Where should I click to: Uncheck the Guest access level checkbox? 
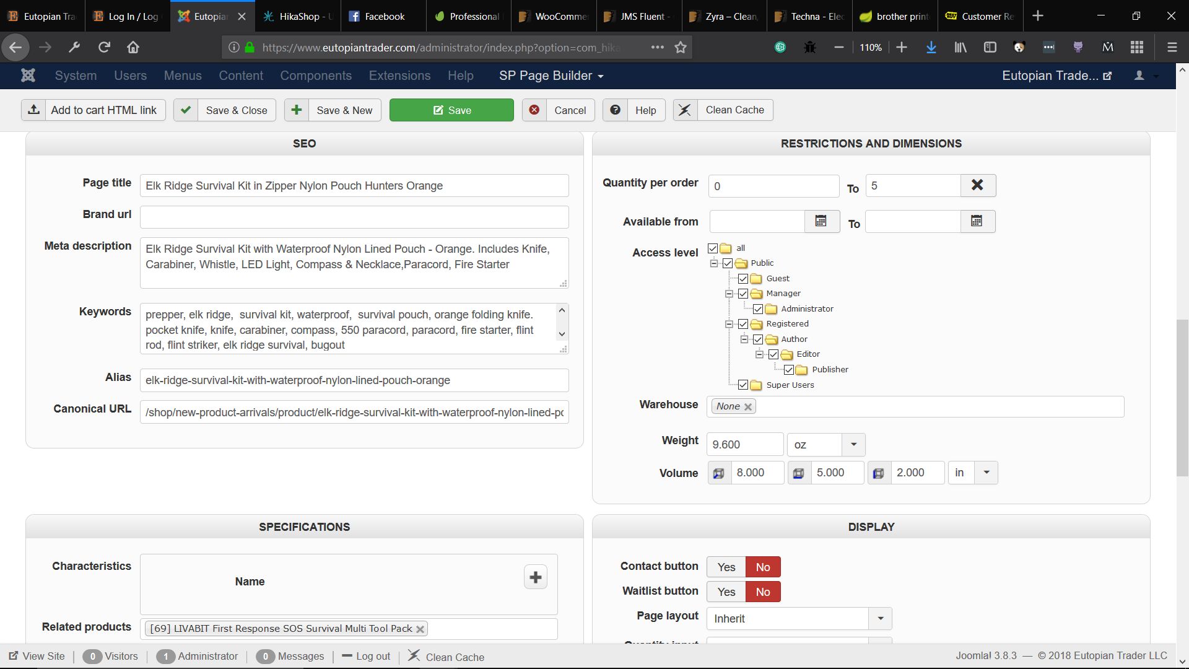[743, 279]
